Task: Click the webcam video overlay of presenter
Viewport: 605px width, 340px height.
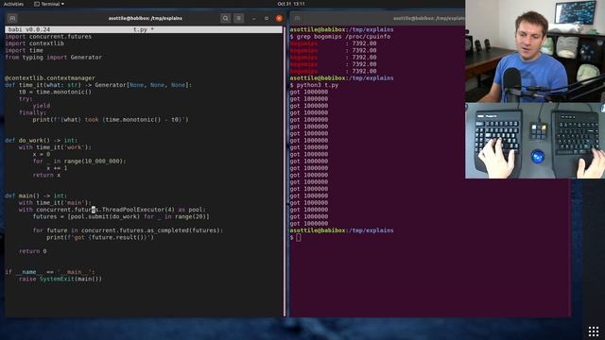Action: pos(535,51)
